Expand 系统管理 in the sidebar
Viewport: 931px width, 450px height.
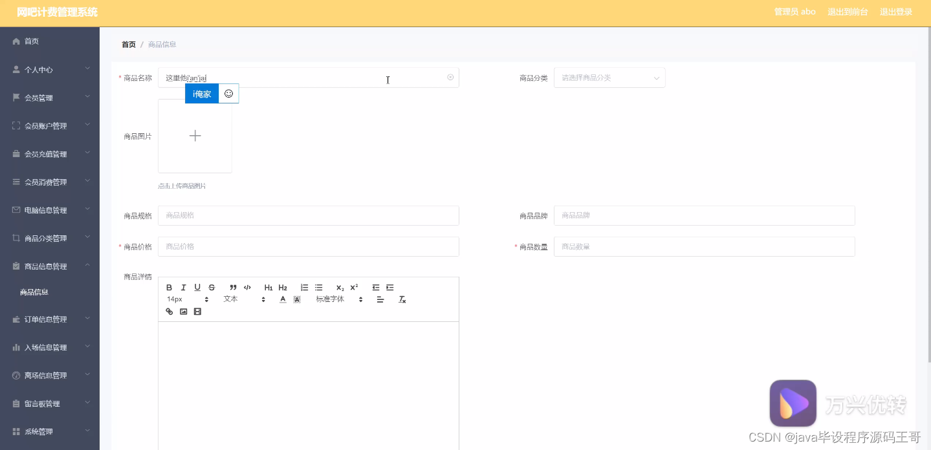coord(50,431)
